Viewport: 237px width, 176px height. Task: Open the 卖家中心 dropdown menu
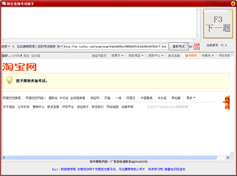click(x=156, y=56)
